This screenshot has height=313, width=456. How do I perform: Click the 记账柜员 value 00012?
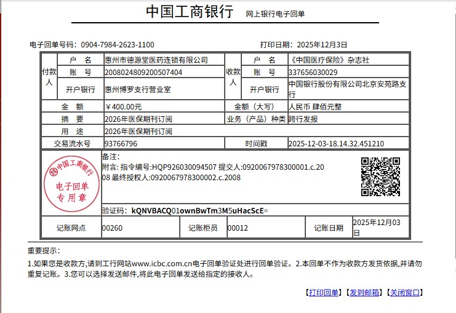238,228
